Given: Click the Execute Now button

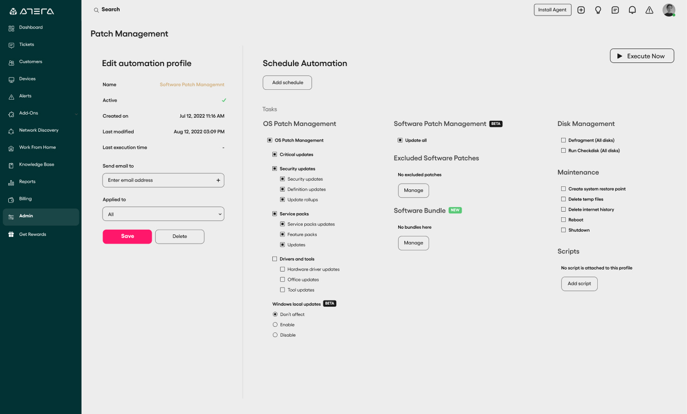Looking at the screenshot, I should [642, 56].
